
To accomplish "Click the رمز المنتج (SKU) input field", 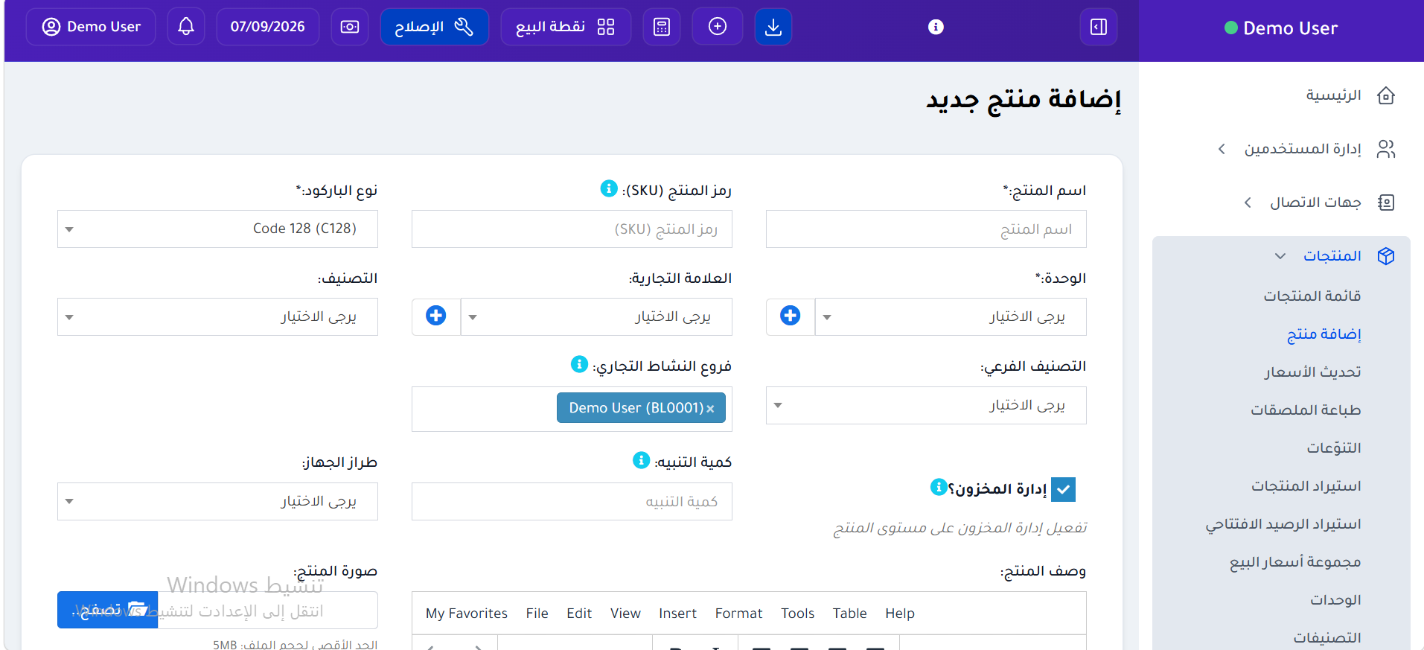I will click(572, 229).
